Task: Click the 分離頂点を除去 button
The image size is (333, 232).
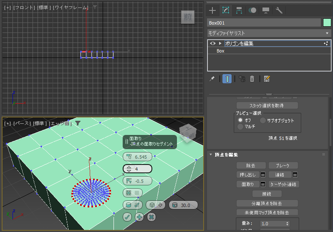Action: [267, 203]
